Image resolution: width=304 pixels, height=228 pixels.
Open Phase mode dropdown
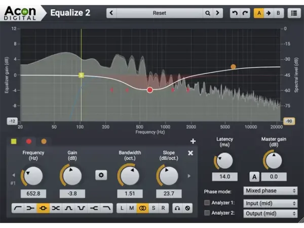click(x=270, y=191)
